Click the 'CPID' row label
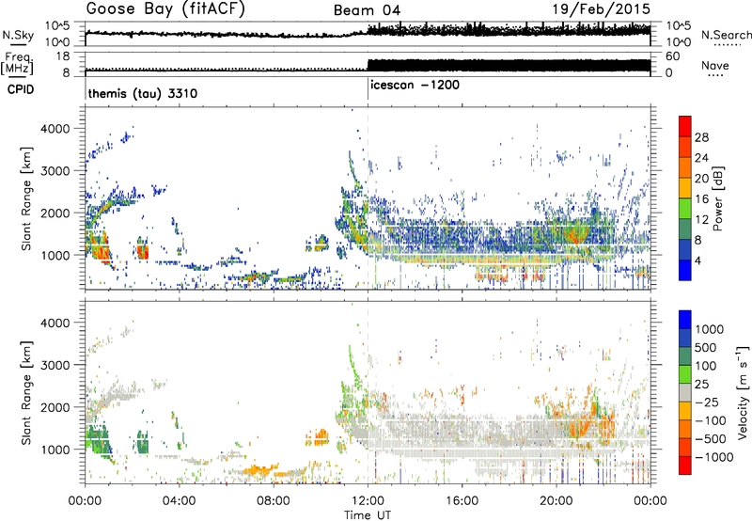The height and width of the screenshot is (521, 752). coord(20,89)
